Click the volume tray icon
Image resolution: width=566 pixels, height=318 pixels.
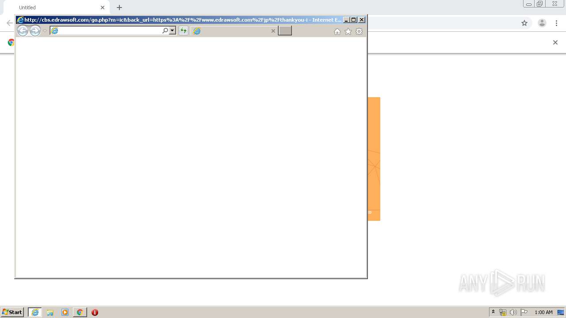pyautogui.click(x=513, y=312)
